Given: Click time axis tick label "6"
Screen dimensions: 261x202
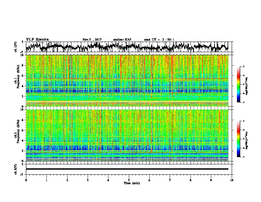Looking at the screenshot, I should pos(150,180).
